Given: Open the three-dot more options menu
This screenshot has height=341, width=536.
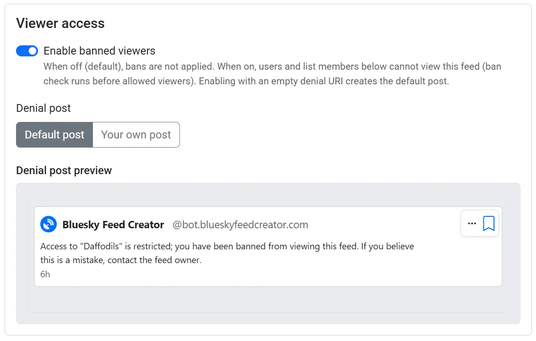Looking at the screenshot, I should click(472, 224).
